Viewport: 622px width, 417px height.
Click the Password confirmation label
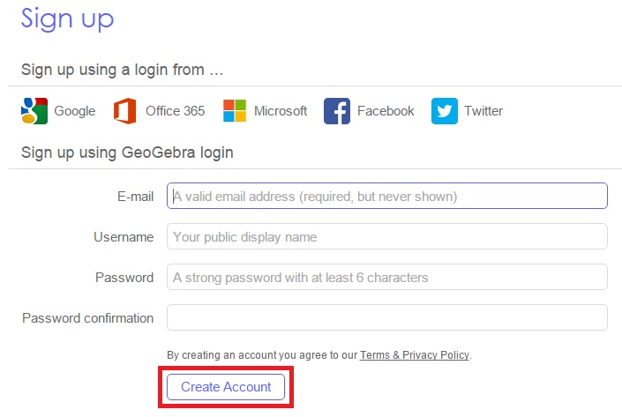[x=87, y=318]
